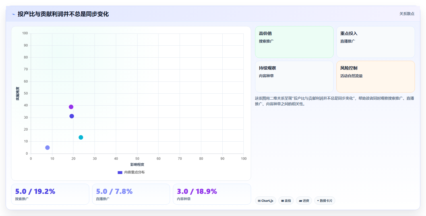Click the 直播推广 label under 5.0 / 7.8%

[x=103, y=199]
